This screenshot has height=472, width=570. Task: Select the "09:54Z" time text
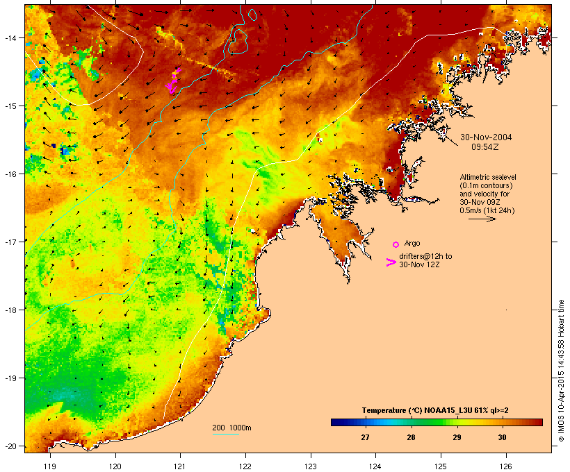[485, 147]
